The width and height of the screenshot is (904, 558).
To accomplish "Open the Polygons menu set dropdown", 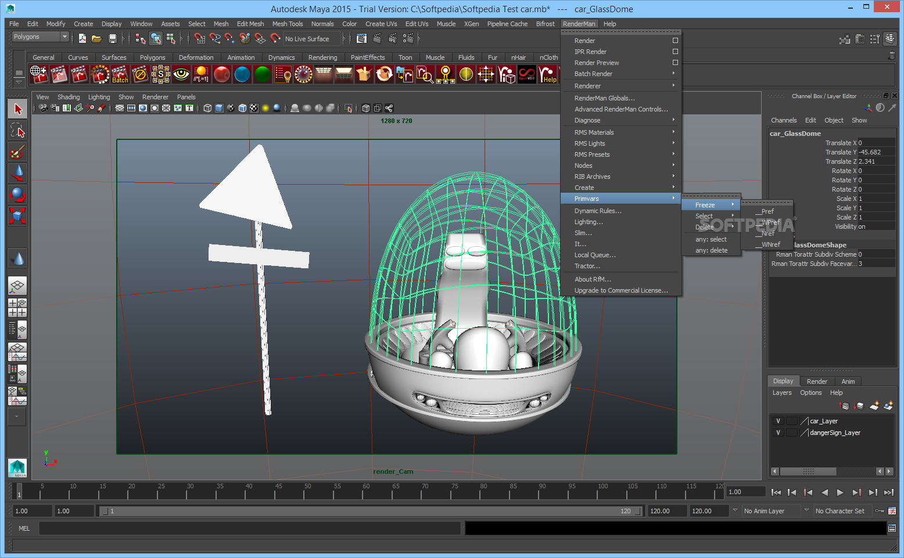I will point(40,37).
